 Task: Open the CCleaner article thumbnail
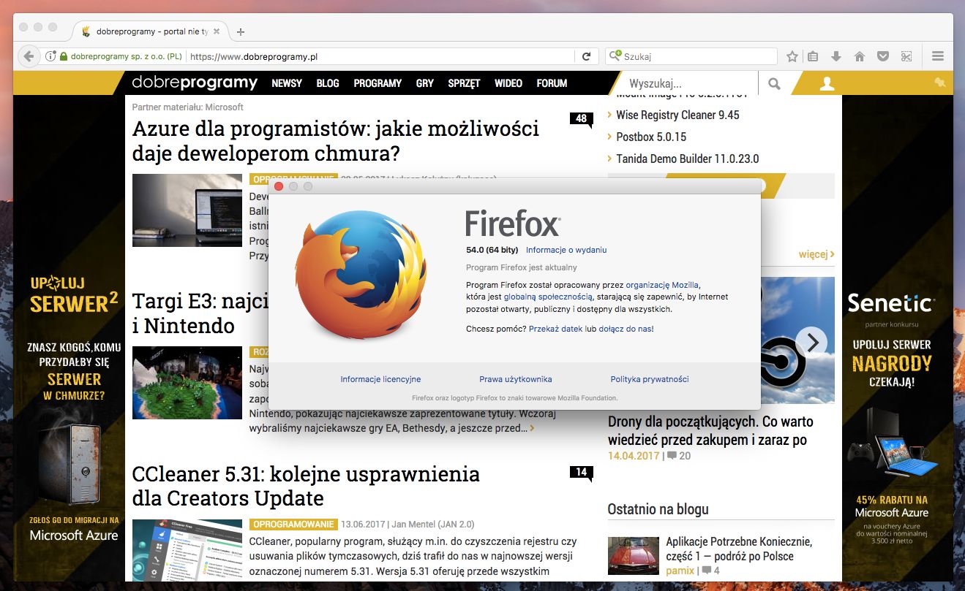click(187, 549)
